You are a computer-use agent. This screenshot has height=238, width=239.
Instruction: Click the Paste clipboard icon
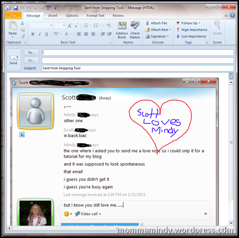point(13,26)
